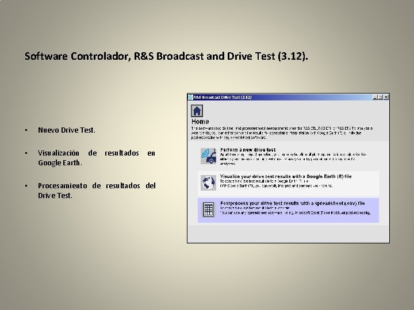Choose 'Postprocess your drive test results with a spreadsheet'

pyautogui.click(x=293, y=203)
